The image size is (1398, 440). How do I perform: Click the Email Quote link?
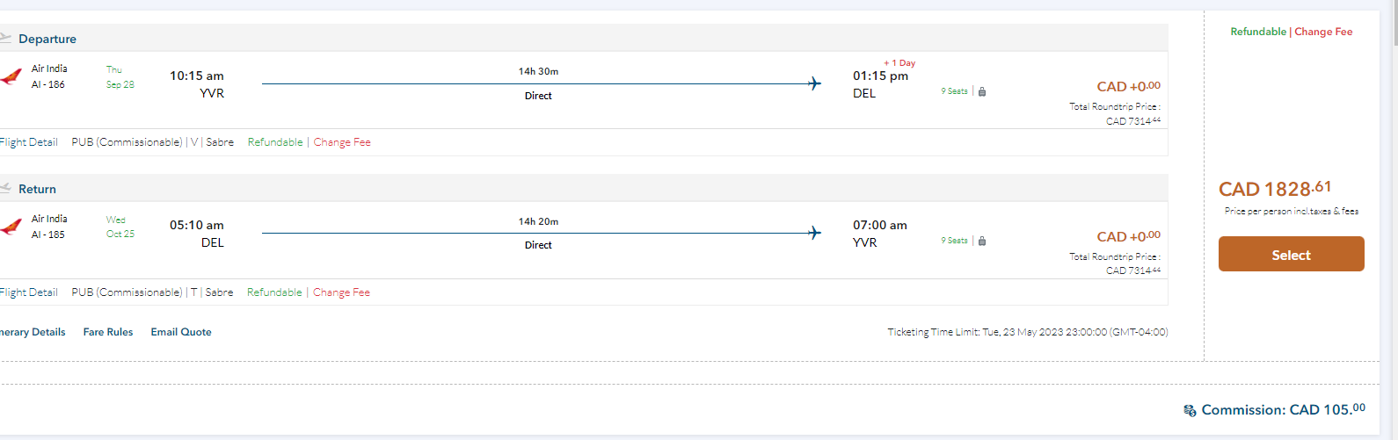coord(181,332)
